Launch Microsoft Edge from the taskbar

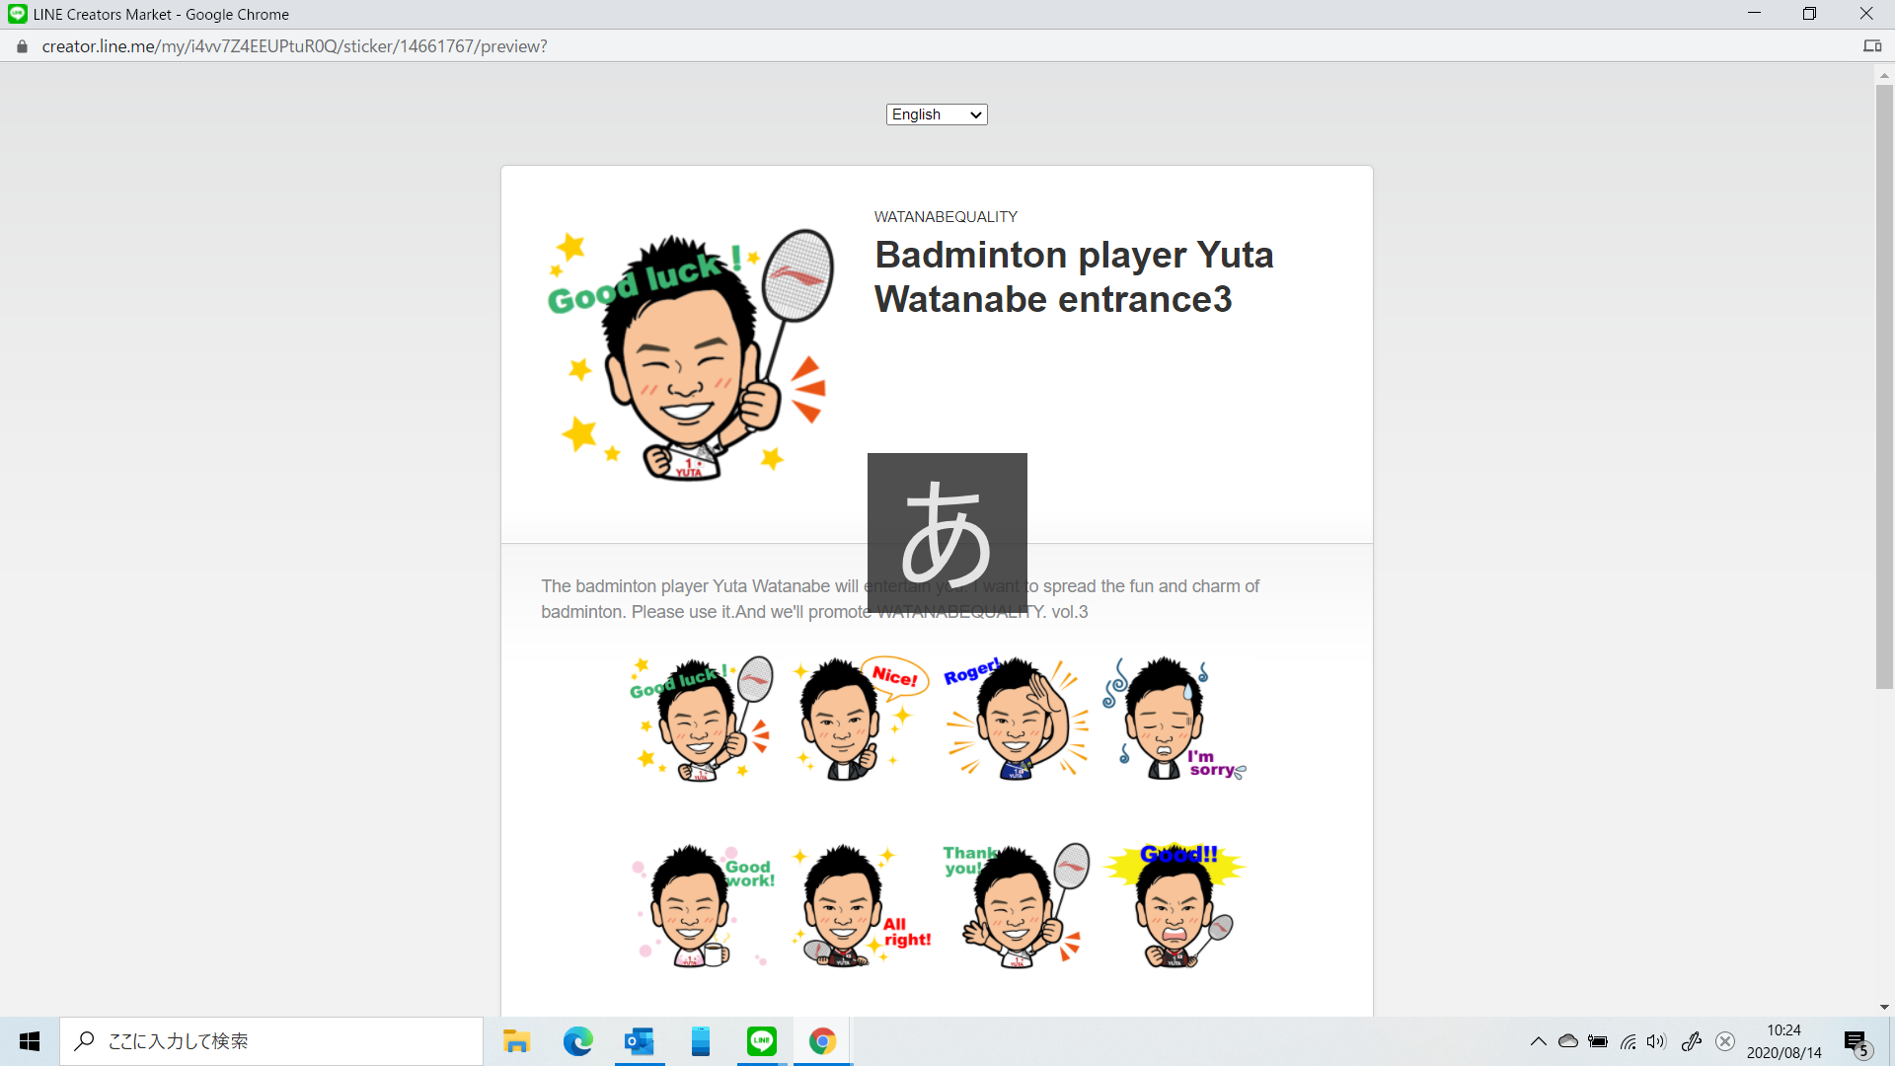(577, 1041)
